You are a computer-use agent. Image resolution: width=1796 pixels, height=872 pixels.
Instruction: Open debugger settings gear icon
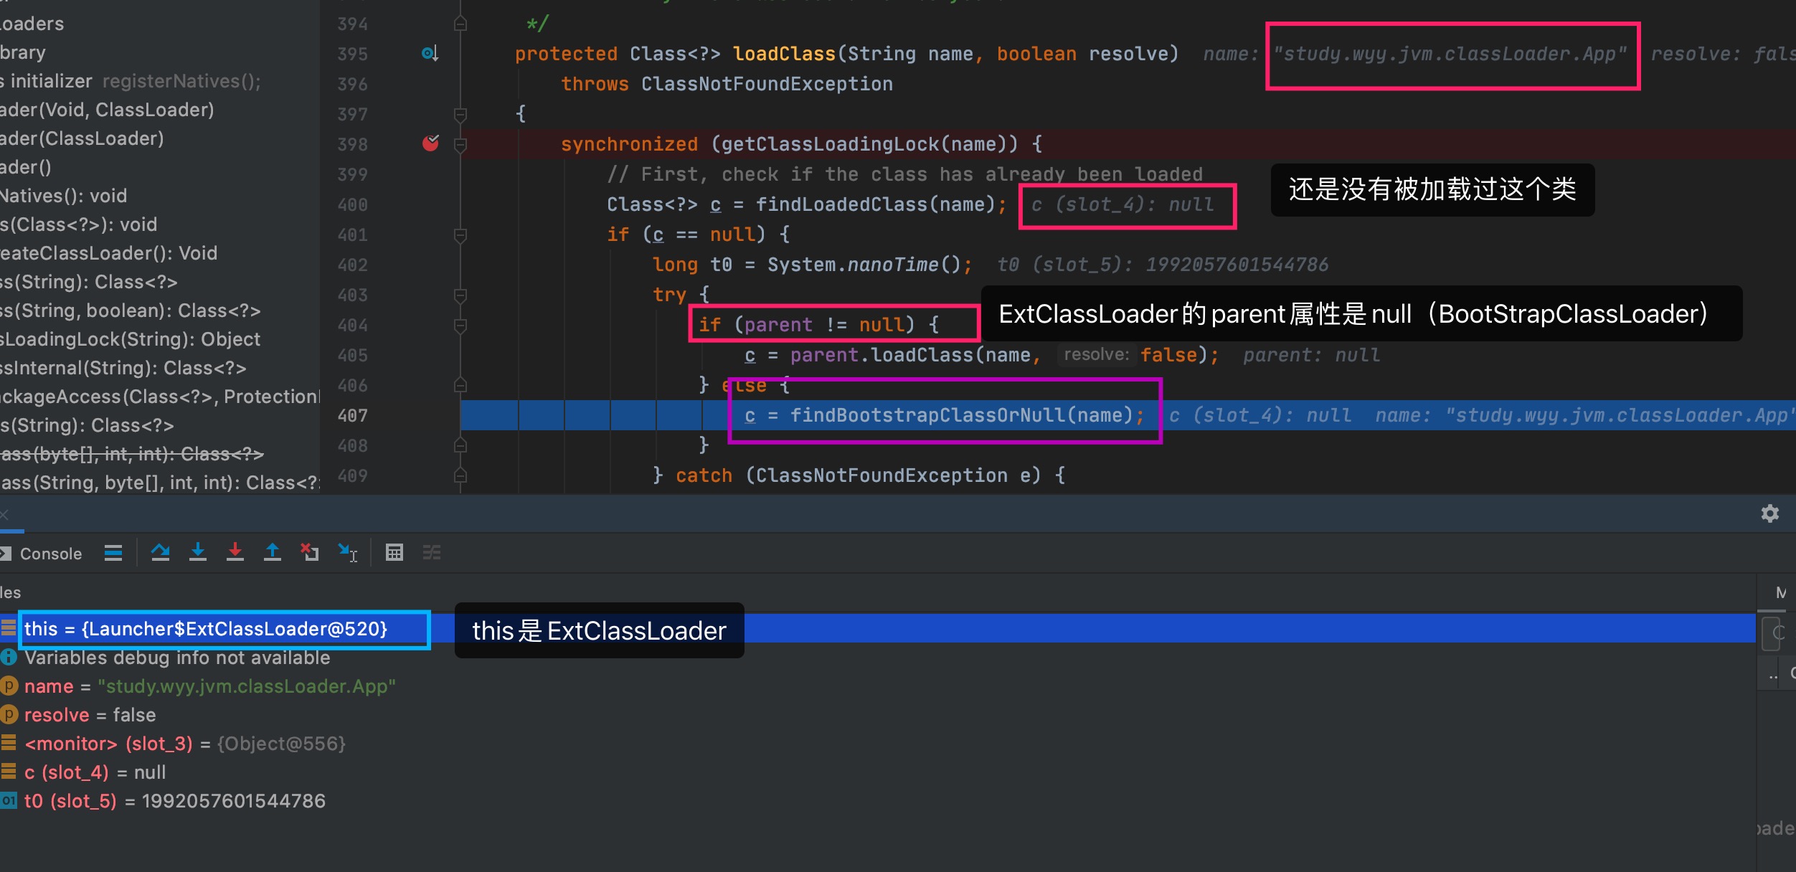(x=1770, y=513)
